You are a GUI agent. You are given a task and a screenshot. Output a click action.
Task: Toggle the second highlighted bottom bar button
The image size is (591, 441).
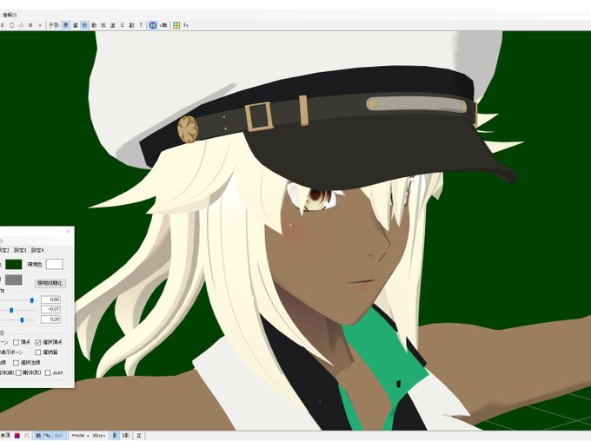point(48,436)
